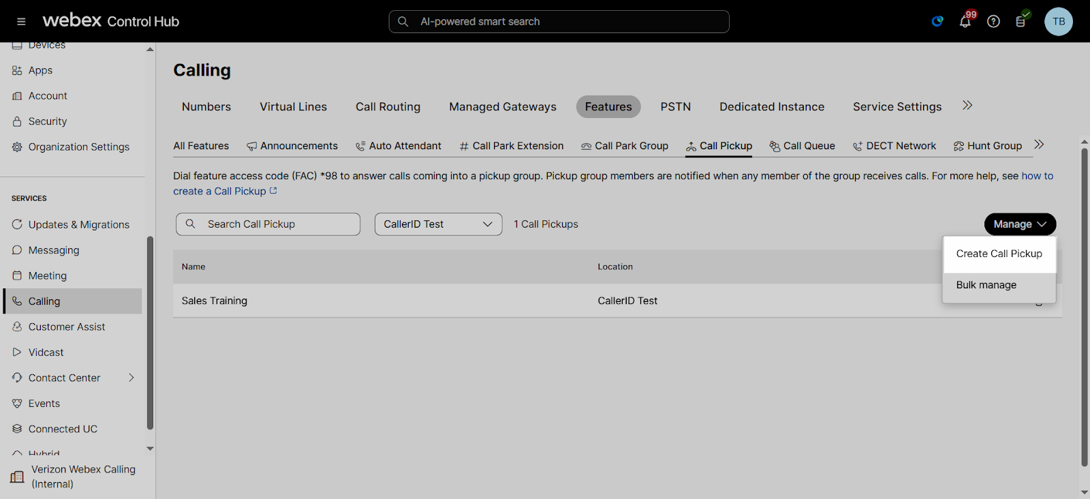Open the CallerID Test location dropdown

pos(438,224)
